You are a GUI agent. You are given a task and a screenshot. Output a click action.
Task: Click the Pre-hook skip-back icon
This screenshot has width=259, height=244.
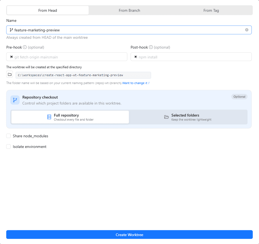coord(11,57)
